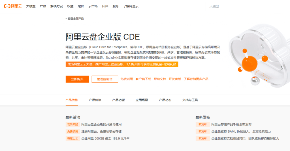Image resolution: width=290 pixels, height=151 pixels.
Task: Switch to the 产品价格 tab
Action: pos(95,100)
